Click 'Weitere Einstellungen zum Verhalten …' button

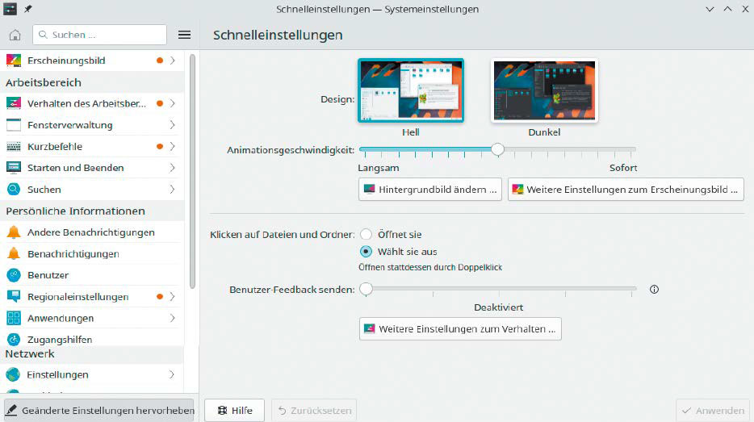[460, 328]
